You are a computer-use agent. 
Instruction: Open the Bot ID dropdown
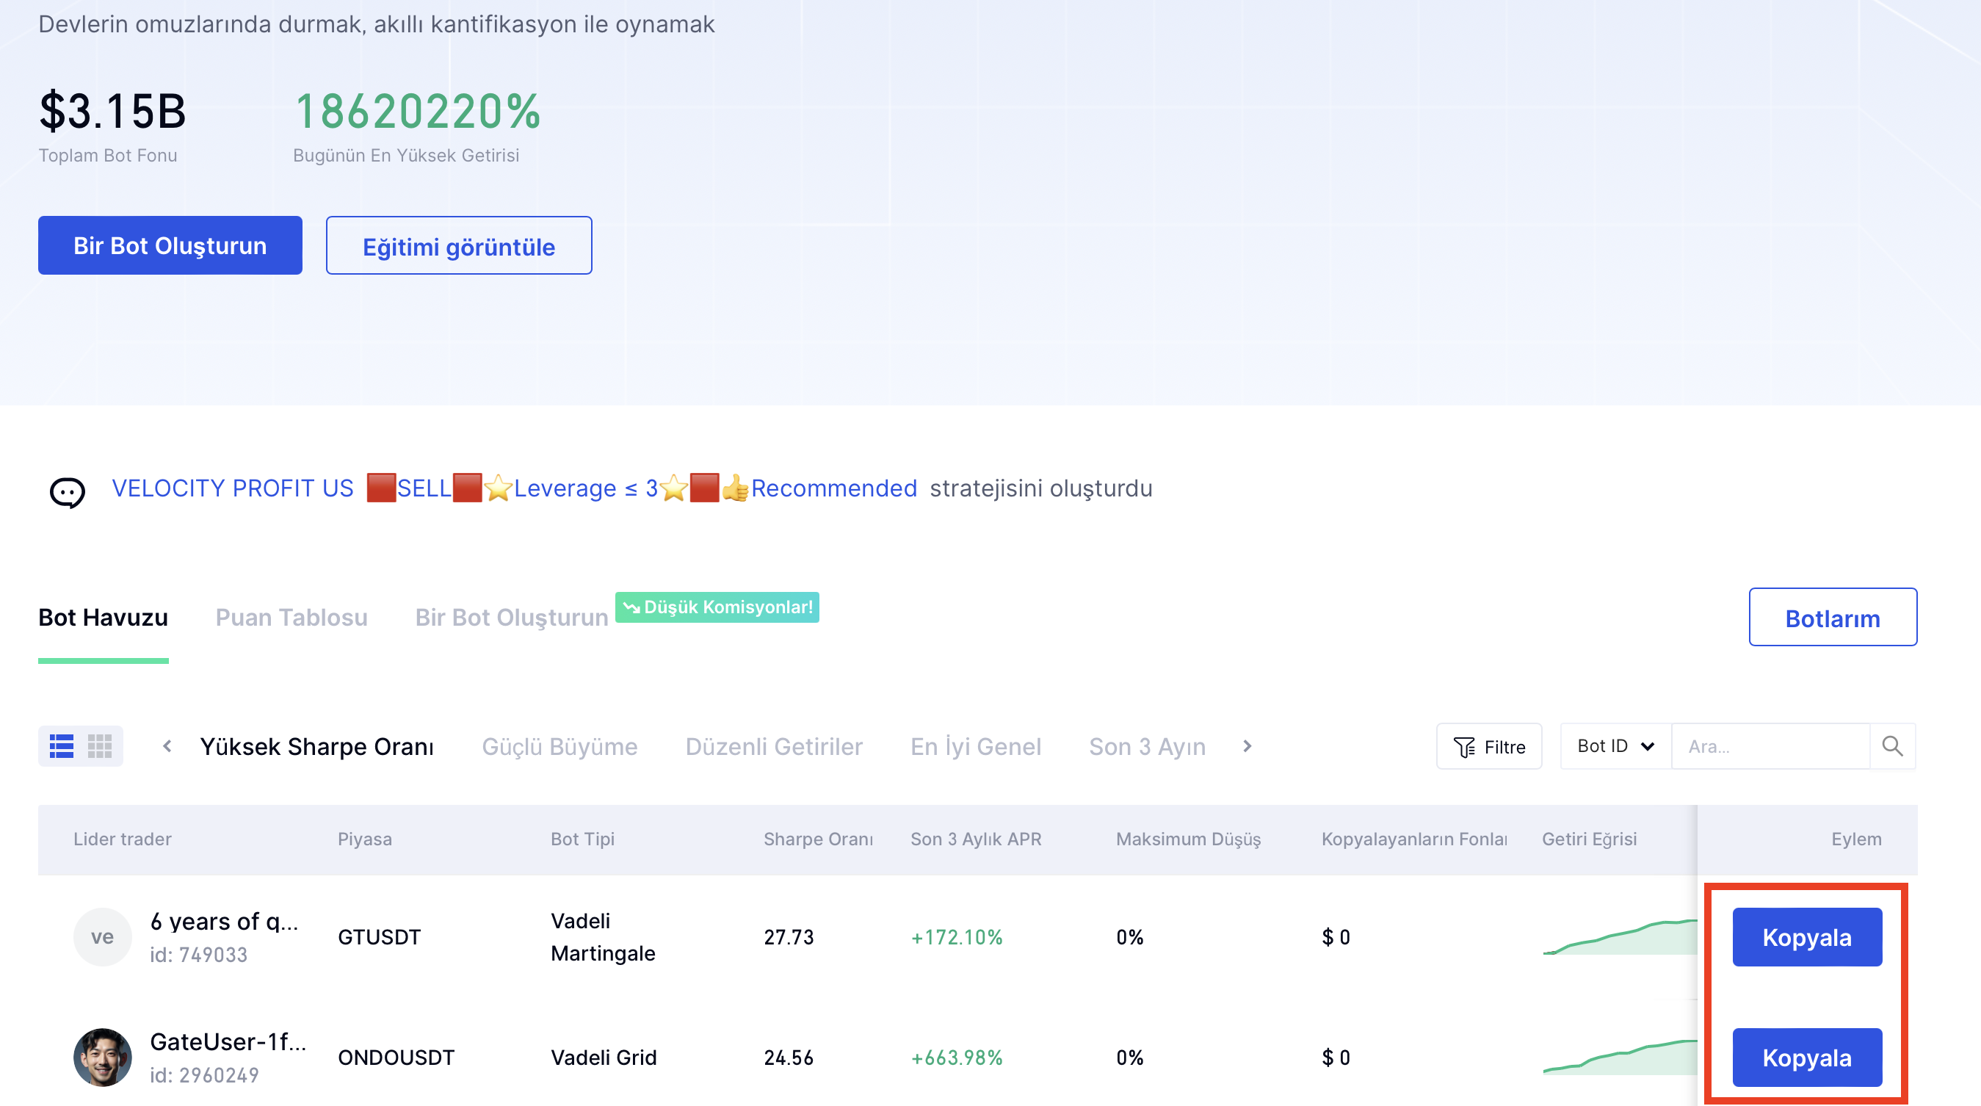[x=1615, y=745]
